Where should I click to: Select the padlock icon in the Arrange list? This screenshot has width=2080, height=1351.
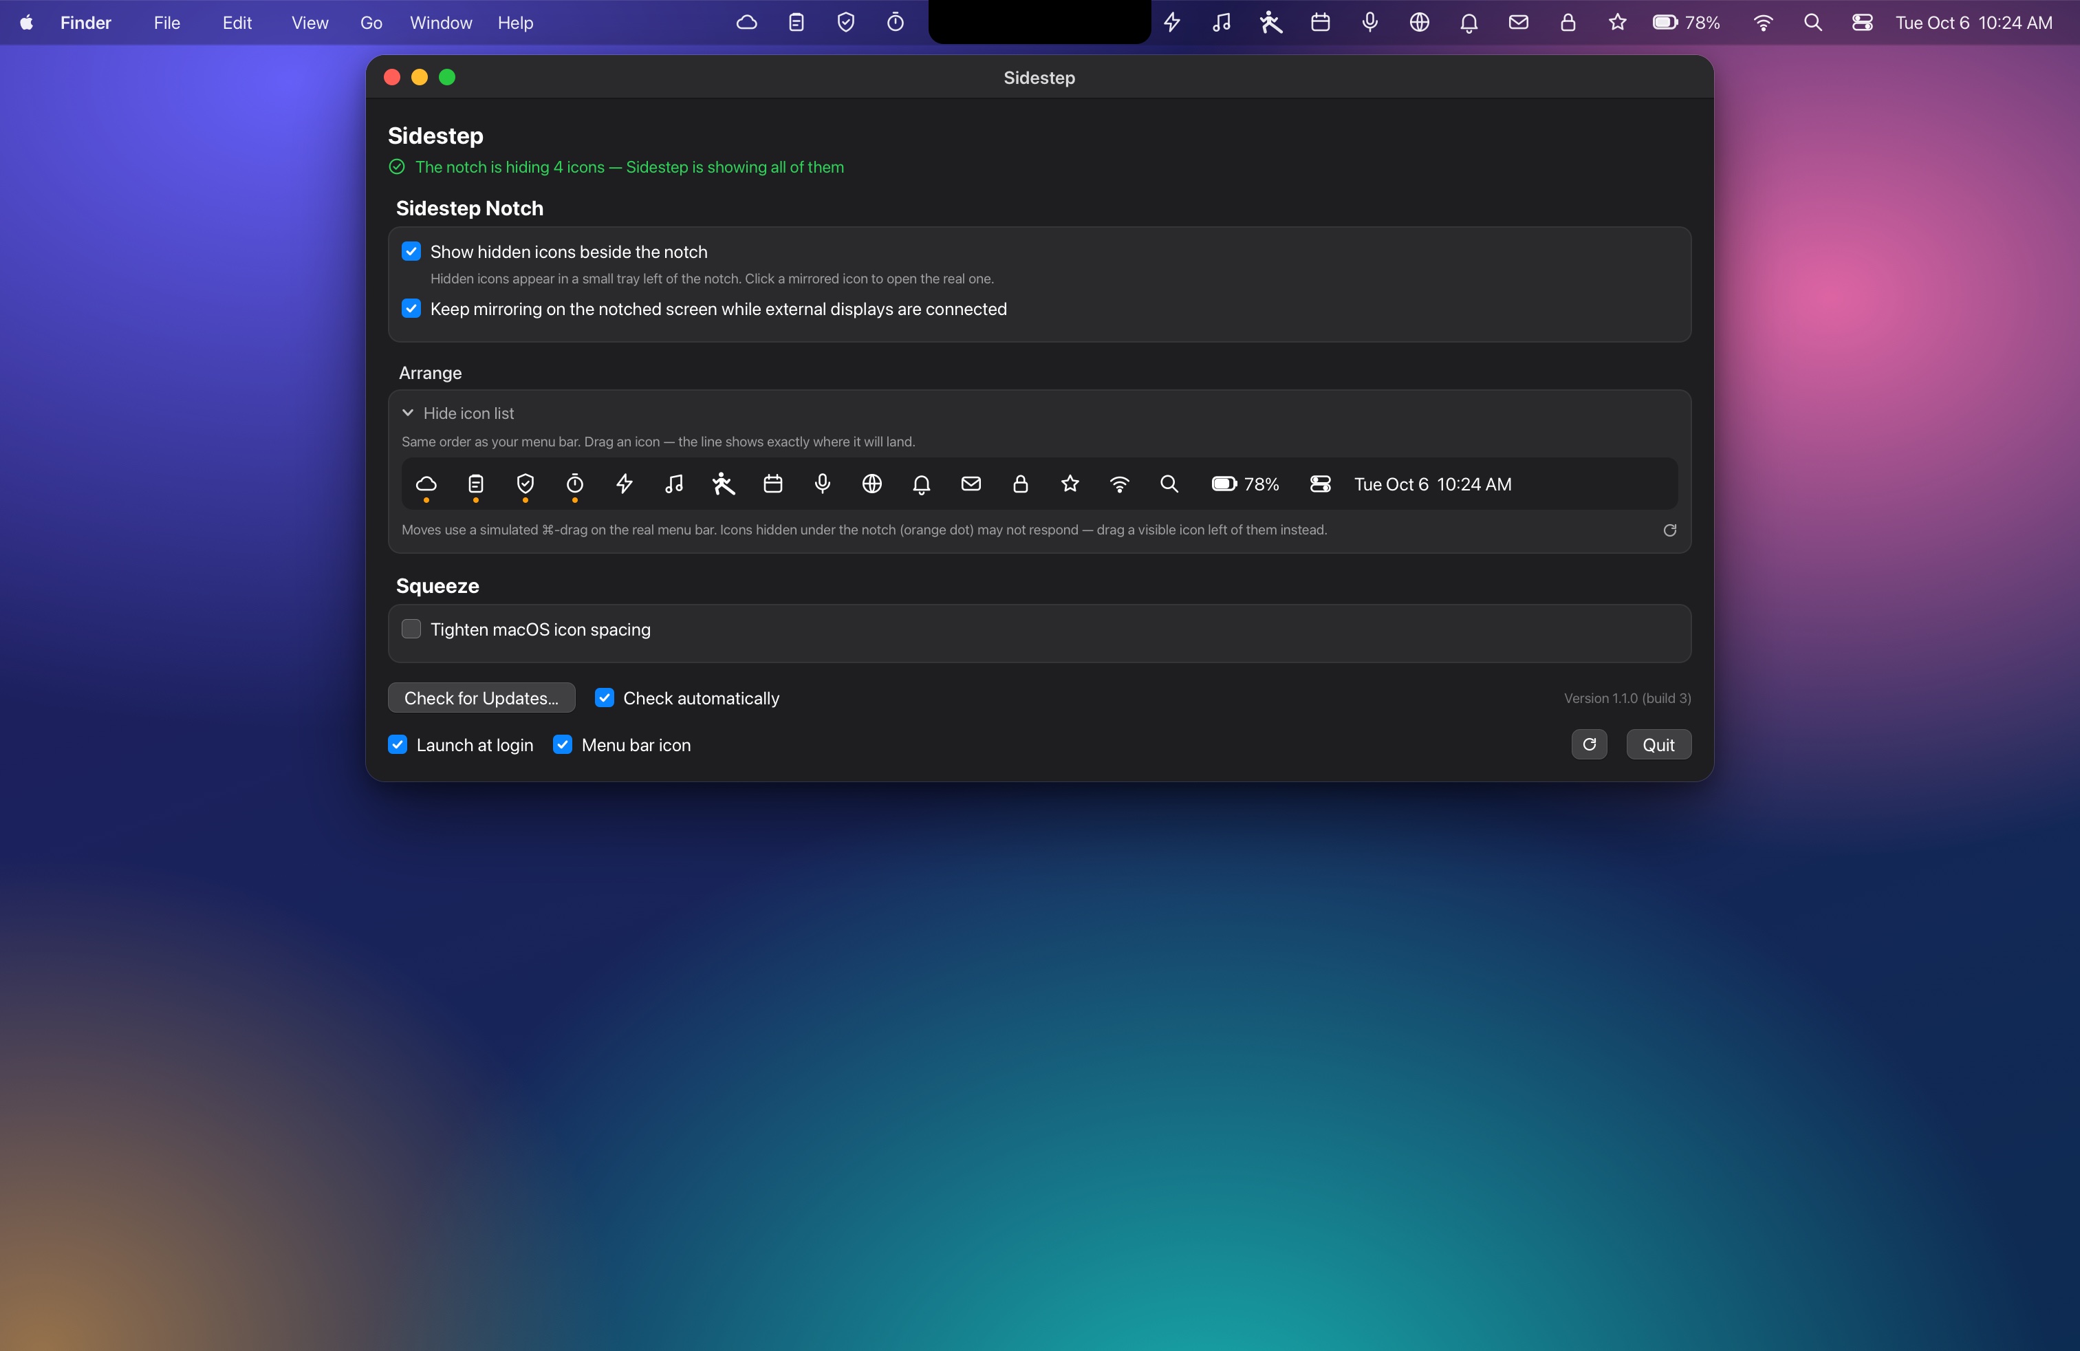[x=1020, y=484]
